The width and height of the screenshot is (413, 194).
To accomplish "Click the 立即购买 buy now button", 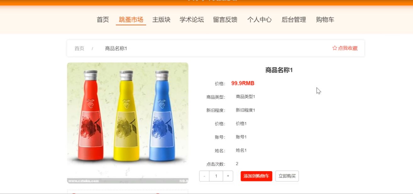I will click(x=287, y=176).
